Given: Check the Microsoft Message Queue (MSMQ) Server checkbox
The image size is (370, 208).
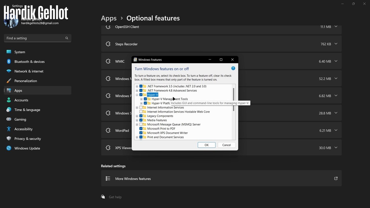Looking at the screenshot, I should tap(141, 125).
